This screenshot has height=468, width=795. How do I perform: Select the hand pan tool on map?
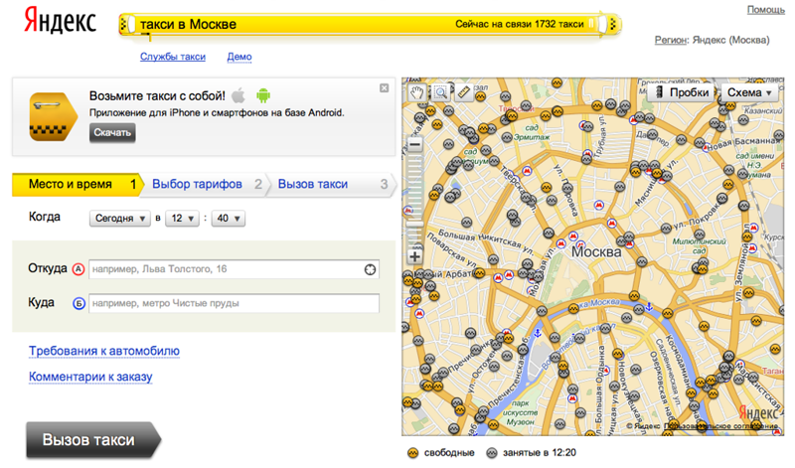(416, 92)
